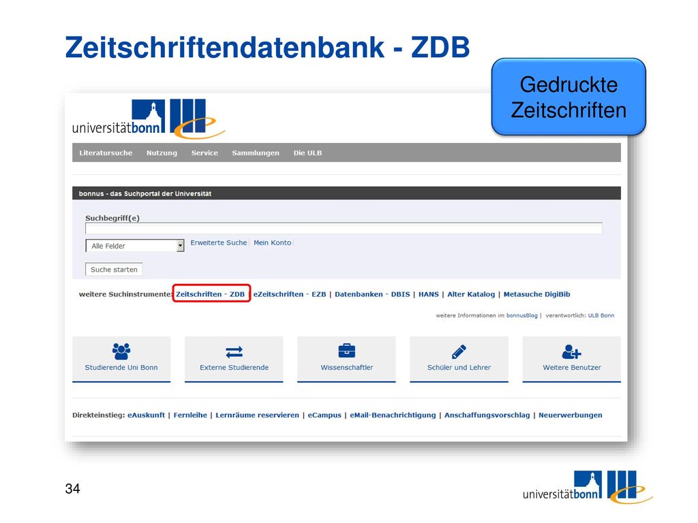Open the HANS link
Viewport: 698px width, 523px height.
(x=429, y=294)
